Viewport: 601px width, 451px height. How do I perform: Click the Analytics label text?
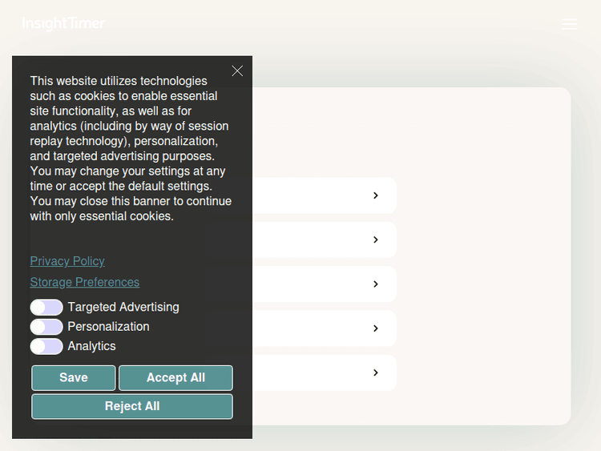91,346
